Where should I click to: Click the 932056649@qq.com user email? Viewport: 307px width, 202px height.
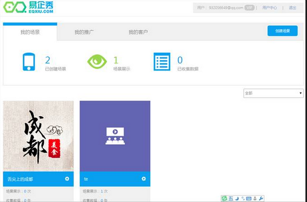[x=226, y=8]
